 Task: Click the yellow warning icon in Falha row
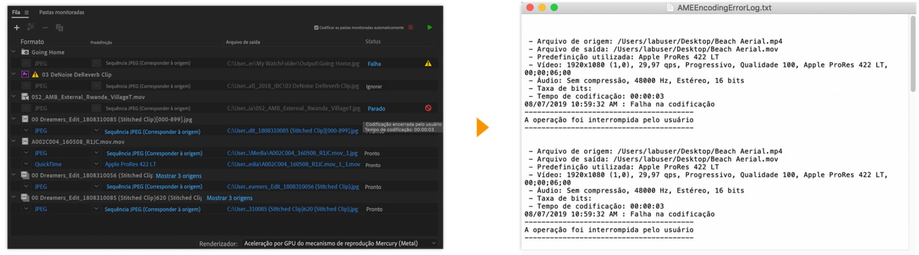pyautogui.click(x=428, y=63)
